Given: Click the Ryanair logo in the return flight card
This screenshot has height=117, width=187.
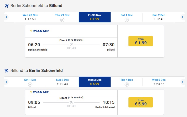Looking at the screenshot, I should 39,92.
